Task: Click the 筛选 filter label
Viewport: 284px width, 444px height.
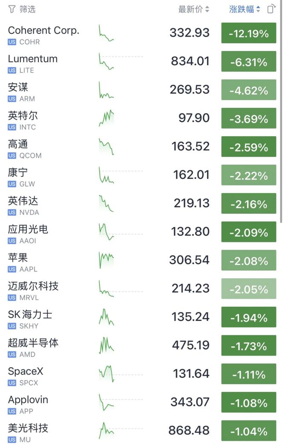Action: click(x=27, y=9)
